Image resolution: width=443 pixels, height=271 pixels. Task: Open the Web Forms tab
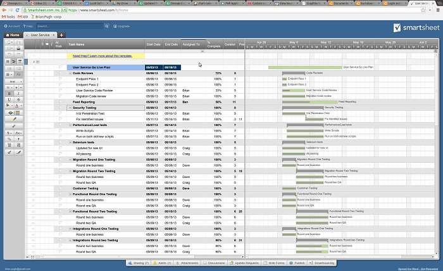point(274,263)
